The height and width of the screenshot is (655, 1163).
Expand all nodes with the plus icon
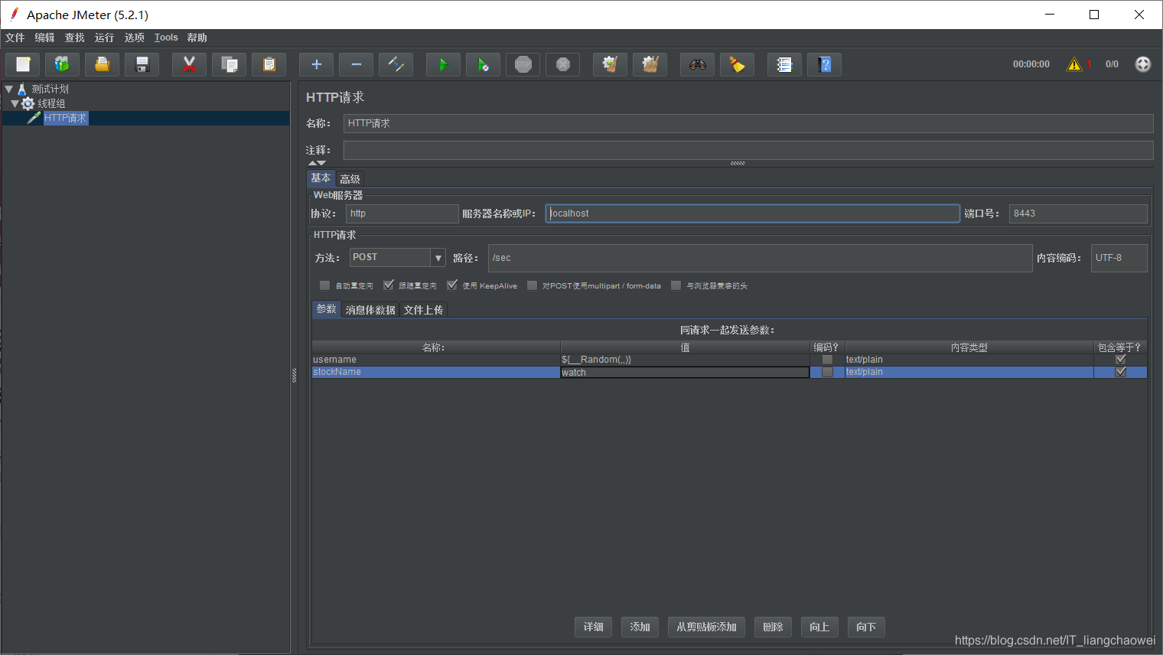click(316, 65)
